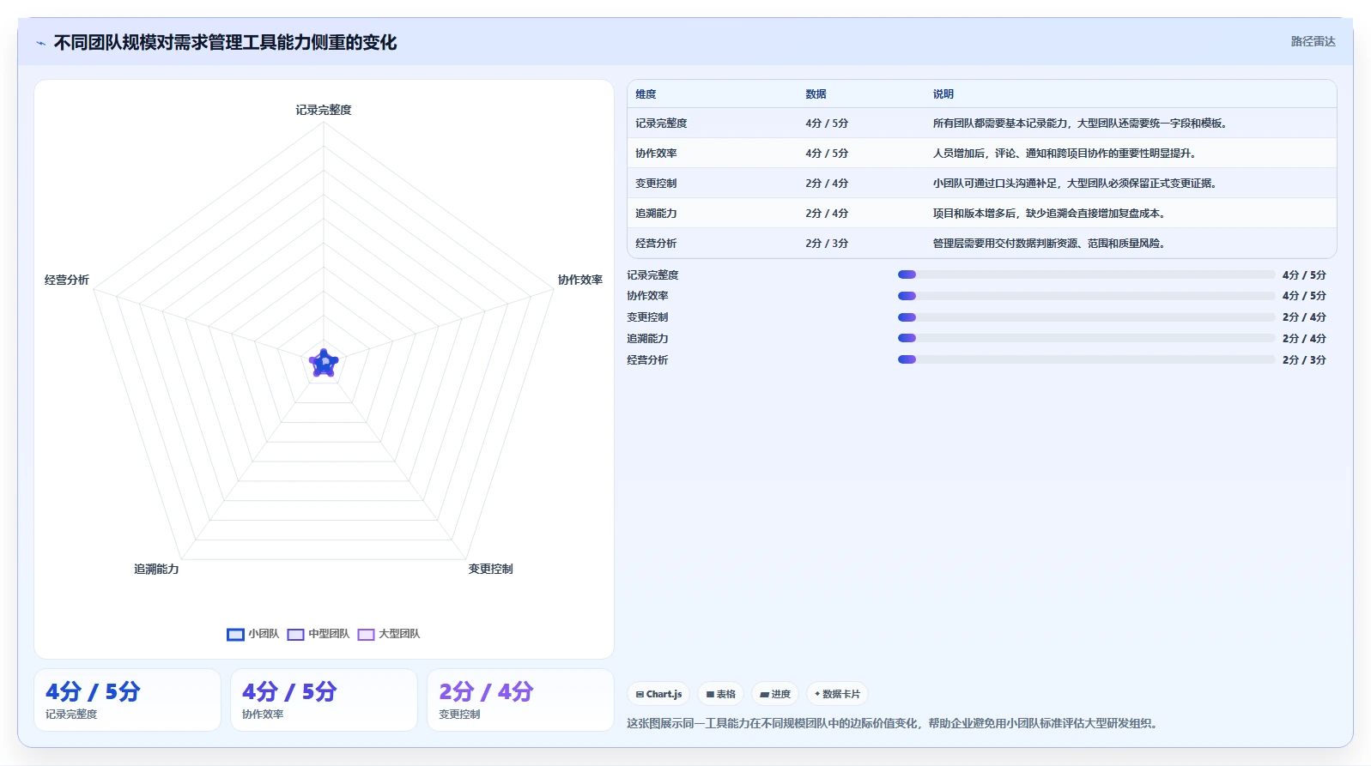Image resolution: width=1371 pixels, height=766 pixels.
Task: Click the 路径雷达 label in header
Action: [1313, 41]
